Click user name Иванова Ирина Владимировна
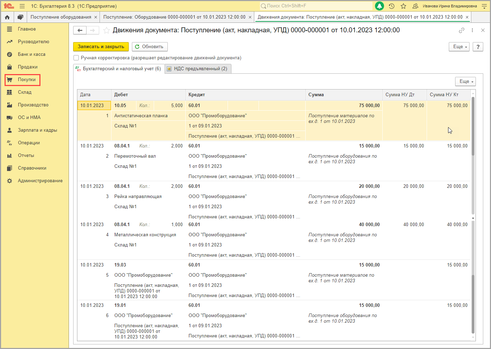 click(450, 6)
